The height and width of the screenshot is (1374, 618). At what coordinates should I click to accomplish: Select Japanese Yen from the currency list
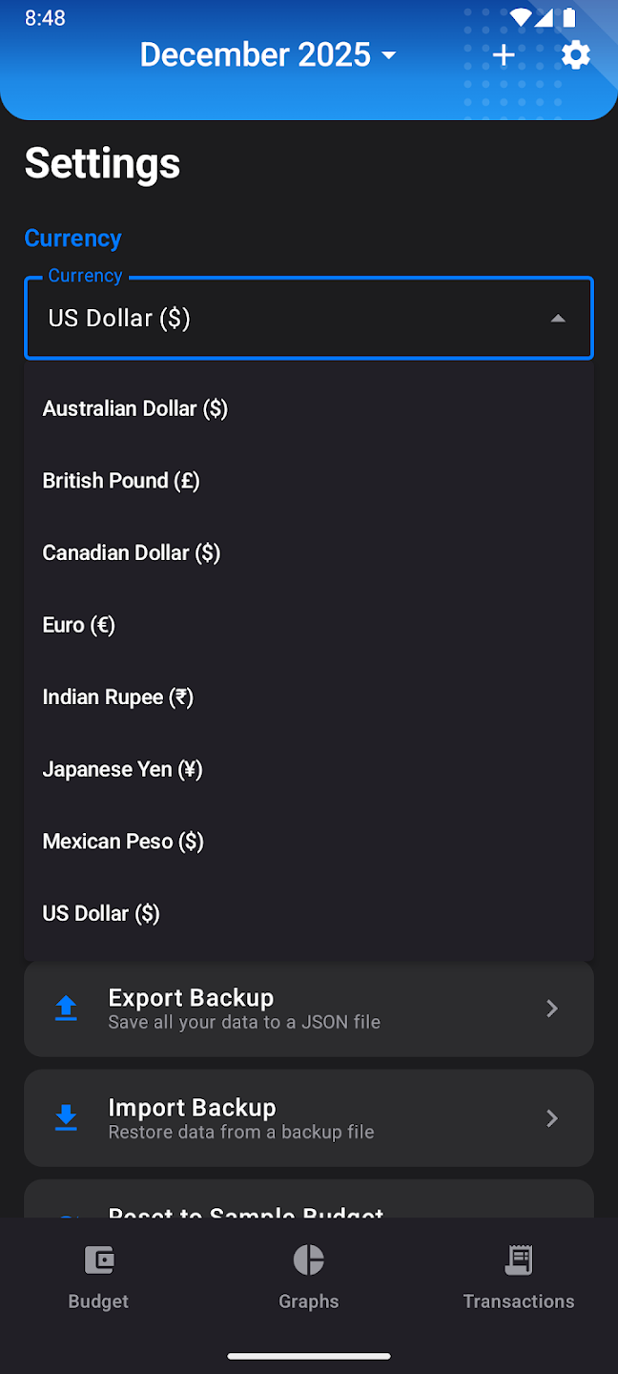122,769
